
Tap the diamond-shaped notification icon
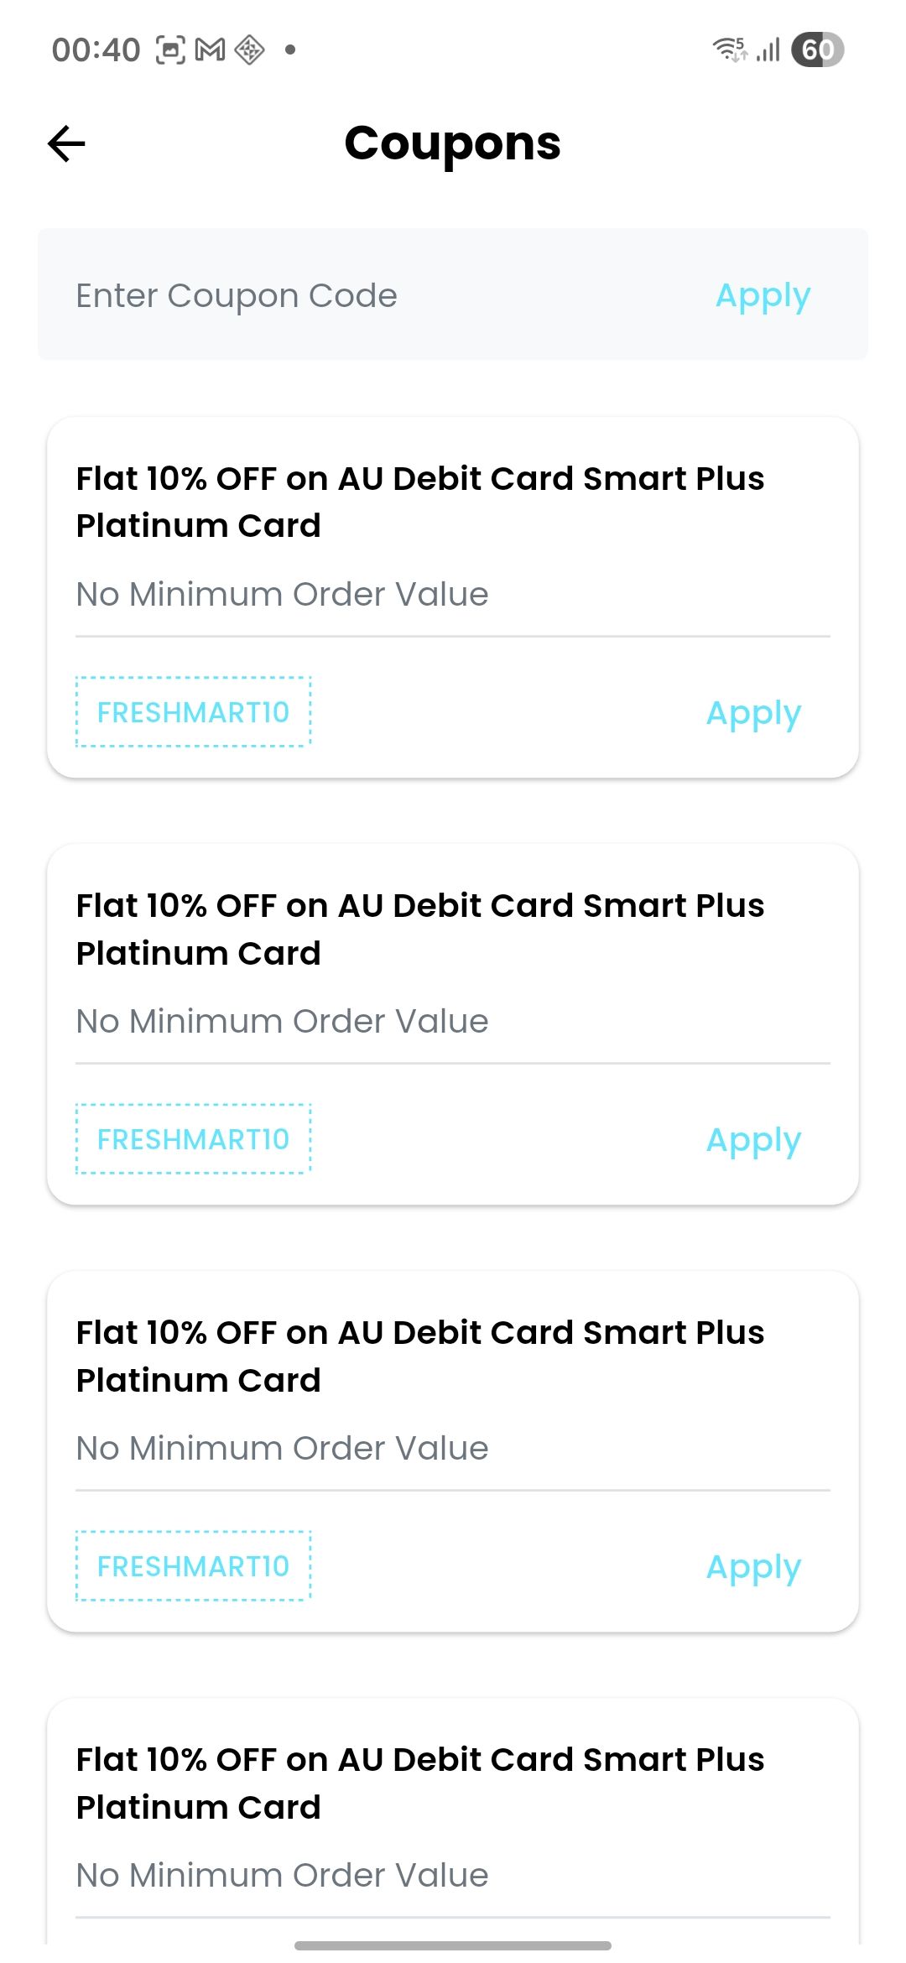tap(249, 50)
